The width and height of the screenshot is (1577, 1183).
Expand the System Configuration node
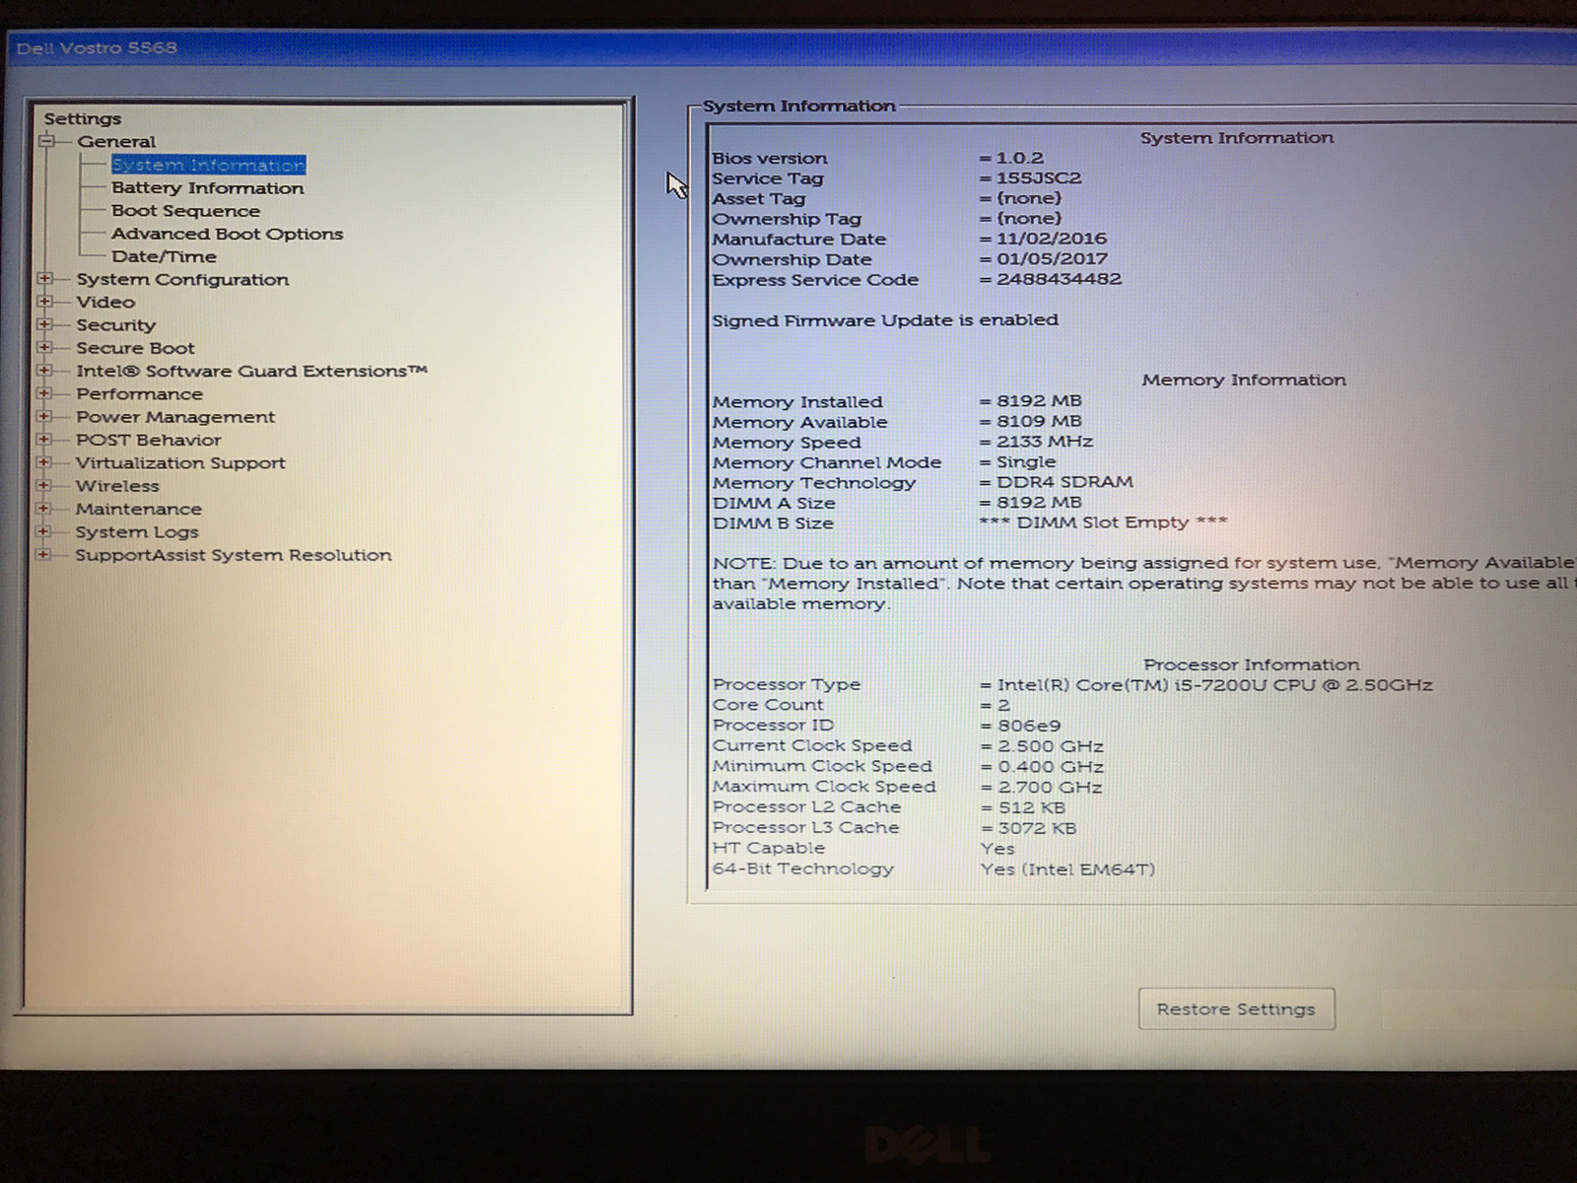click(x=44, y=279)
